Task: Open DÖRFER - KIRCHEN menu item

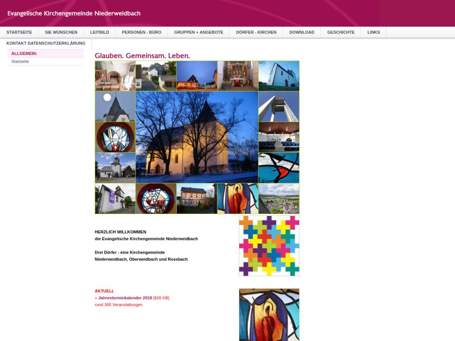Action: tap(256, 32)
